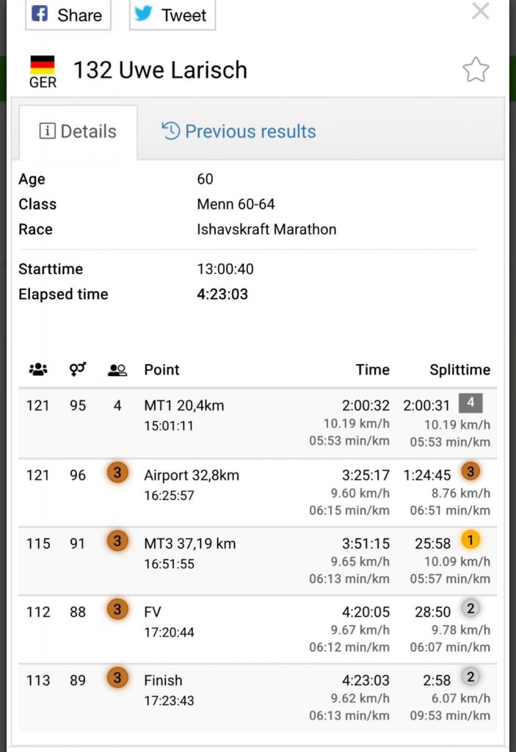Click the gender placement icon header

click(78, 369)
